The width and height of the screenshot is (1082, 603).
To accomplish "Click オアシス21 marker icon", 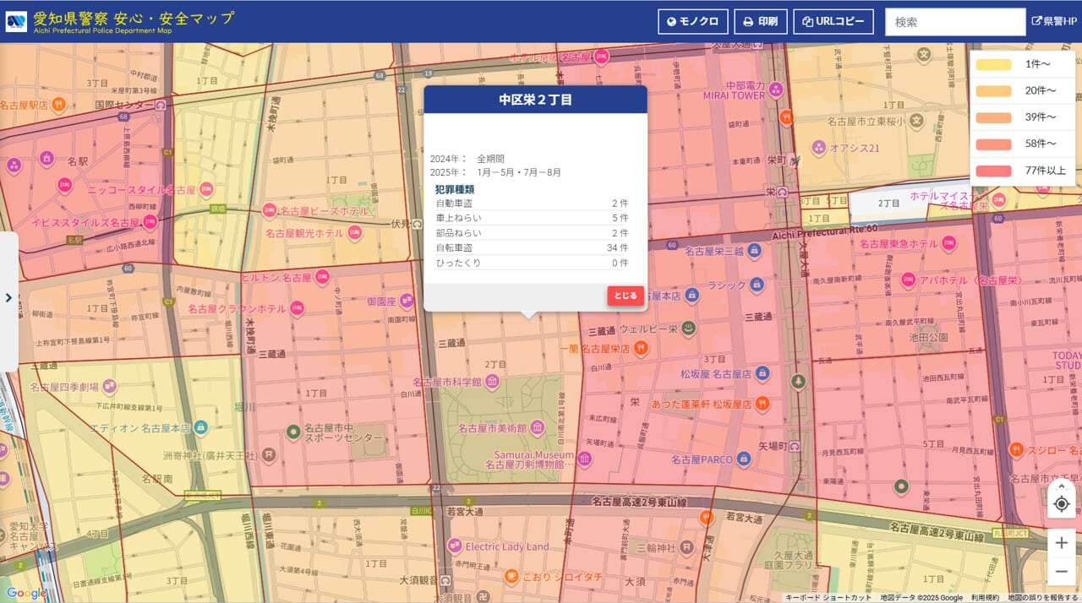I will [x=818, y=148].
